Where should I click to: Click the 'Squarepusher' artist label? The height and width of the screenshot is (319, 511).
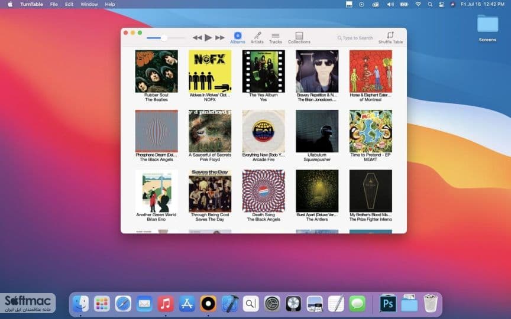click(x=317, y=159)
